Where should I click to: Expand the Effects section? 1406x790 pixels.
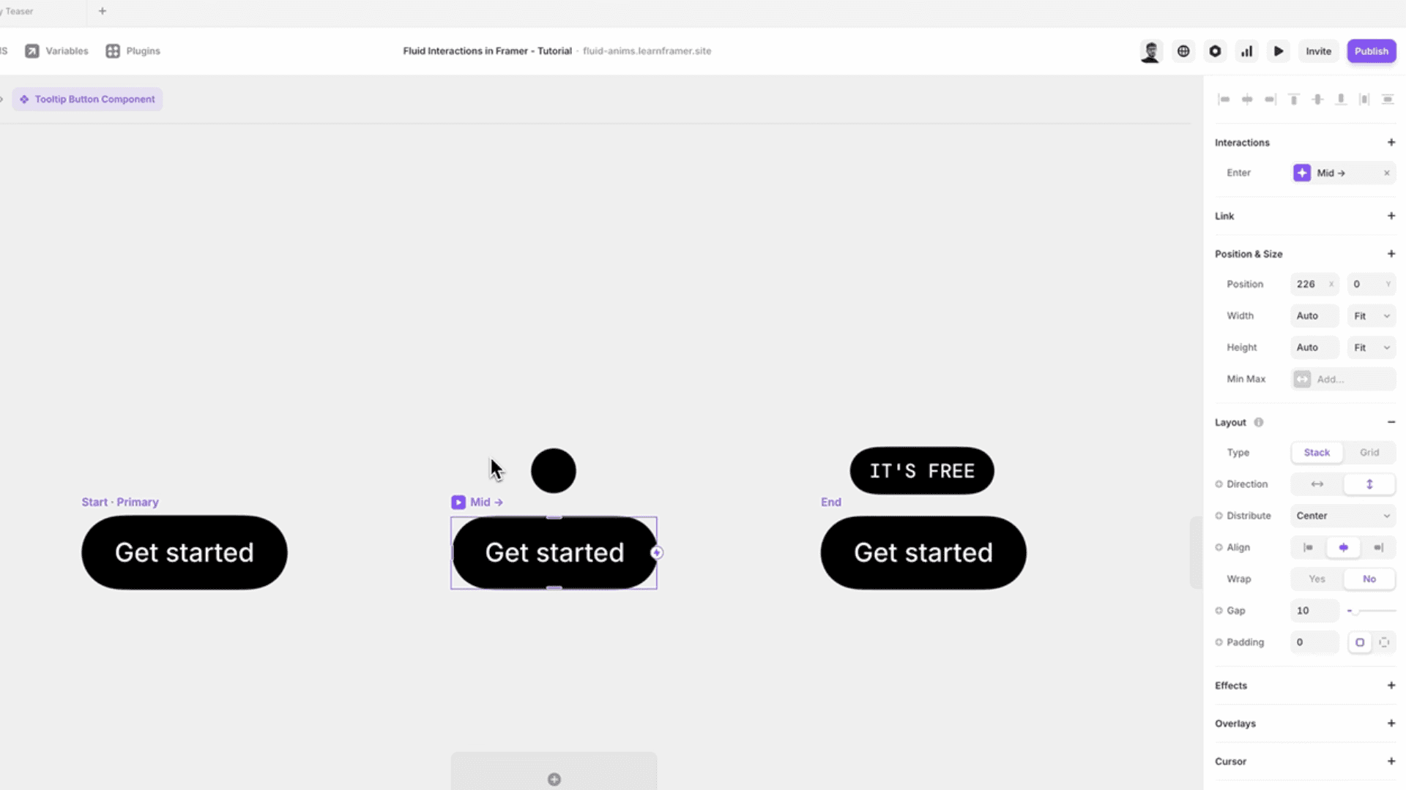pos(1393,685)
